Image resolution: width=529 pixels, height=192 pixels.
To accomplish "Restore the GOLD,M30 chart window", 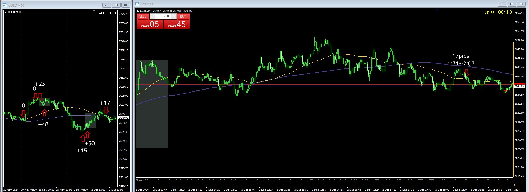I will click(x=116, y=5).
